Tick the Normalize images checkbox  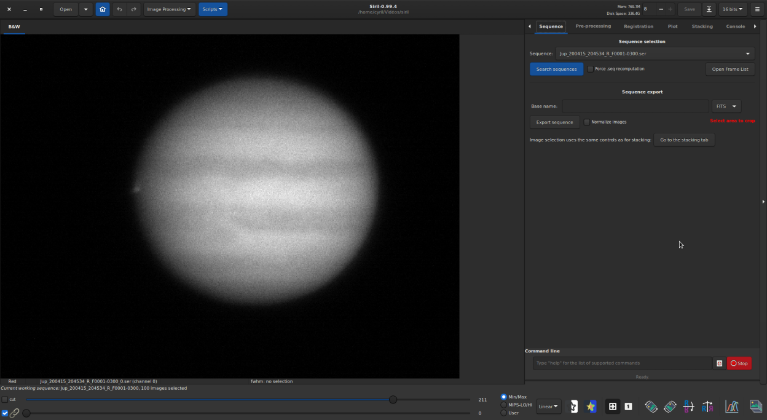coord(587,122)
